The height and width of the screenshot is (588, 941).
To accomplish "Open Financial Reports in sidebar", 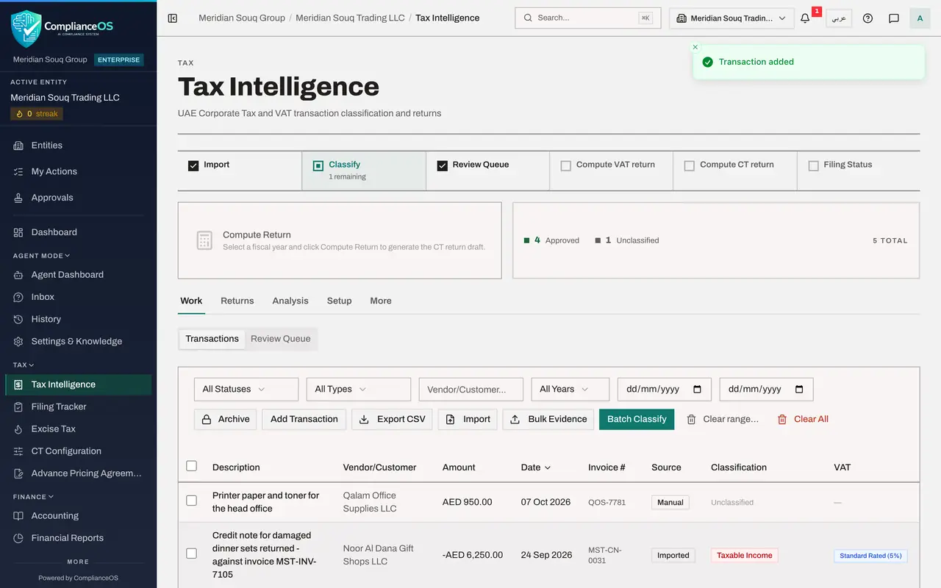I will pos(78,538).
